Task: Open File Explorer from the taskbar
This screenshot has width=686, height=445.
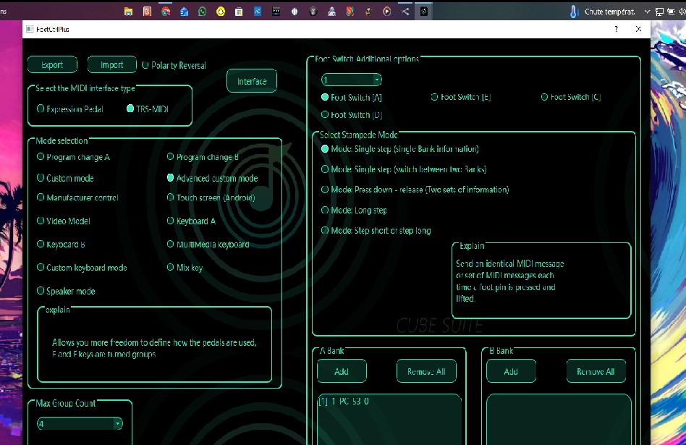Action: coord(128,12)
